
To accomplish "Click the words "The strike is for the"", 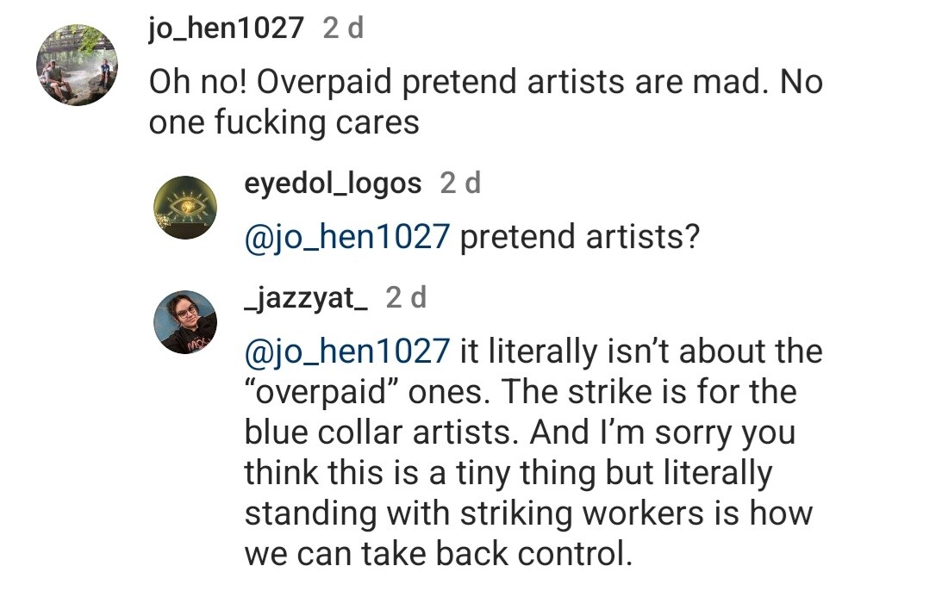I will pyautogui.click(x=648, y=392).
